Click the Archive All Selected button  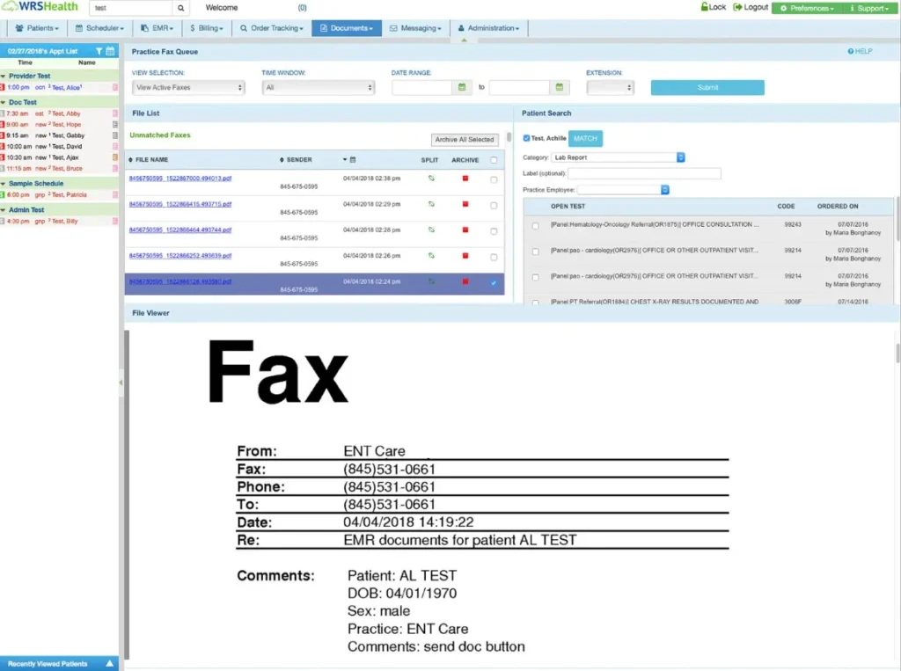pos(465,139)
